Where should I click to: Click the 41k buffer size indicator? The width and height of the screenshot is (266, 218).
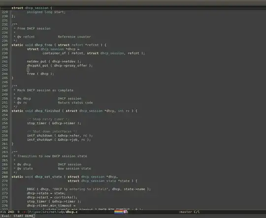click(x=3, y=212)
